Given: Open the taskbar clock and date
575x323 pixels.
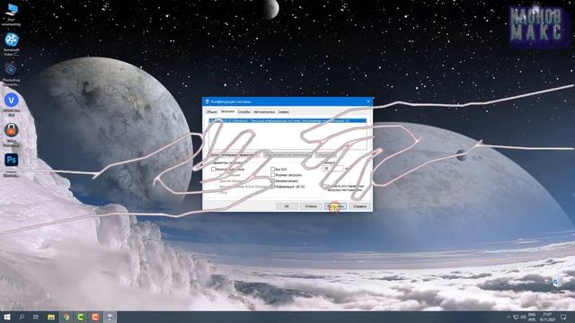Looking at the screenshot, I should pyautogui.click(x=547, y=317).
